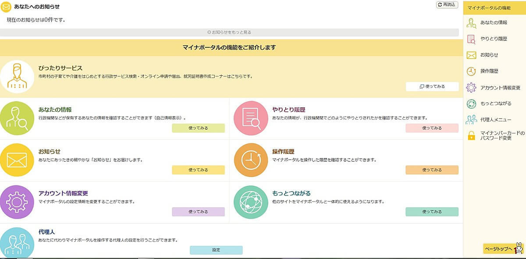The height and width of the screenshot is (259, 526).
Task: Open 操作履歴 from the sidebar menu
Action: [x=489, y=71]
